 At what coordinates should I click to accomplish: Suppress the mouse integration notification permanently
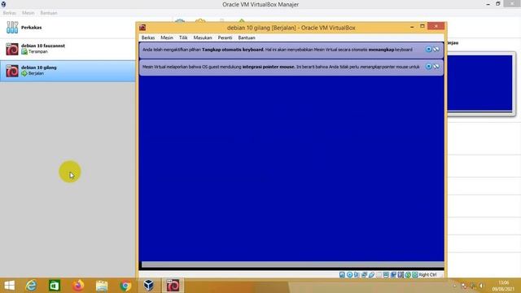(436, 67)
